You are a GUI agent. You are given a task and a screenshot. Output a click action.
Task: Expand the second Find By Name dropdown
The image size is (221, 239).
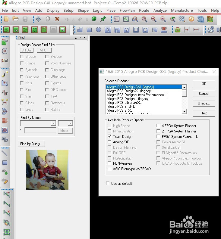tap(70, 123)
